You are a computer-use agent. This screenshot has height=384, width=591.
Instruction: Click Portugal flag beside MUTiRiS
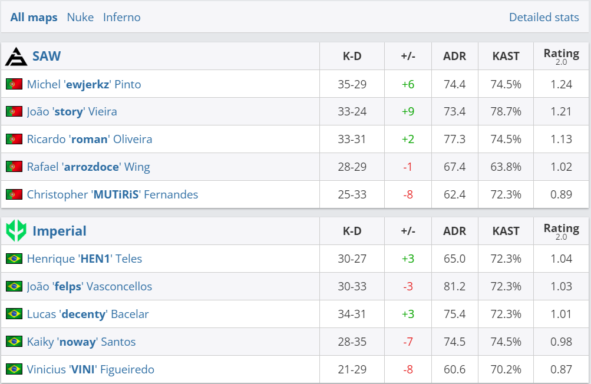pos(14,194)
